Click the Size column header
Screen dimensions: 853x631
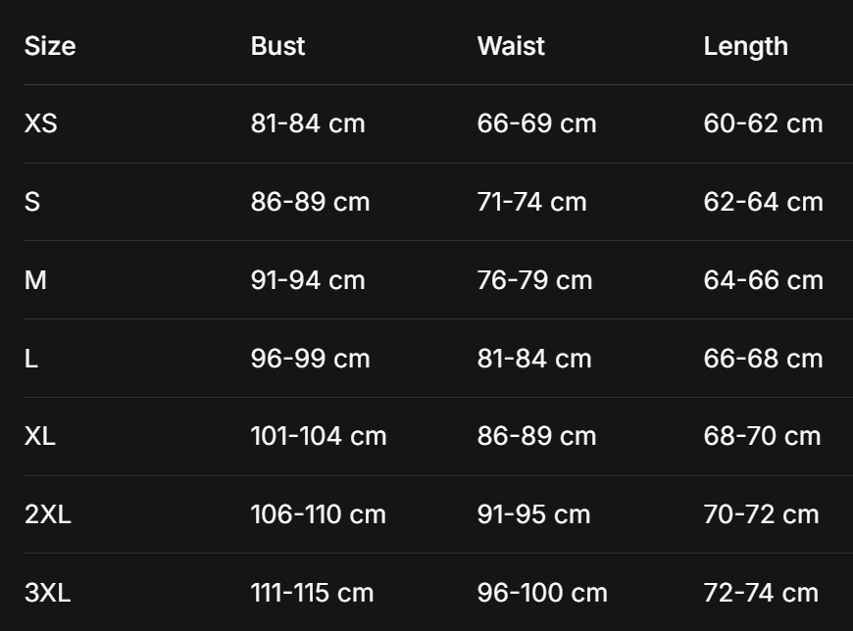click(x=50, y=46)
